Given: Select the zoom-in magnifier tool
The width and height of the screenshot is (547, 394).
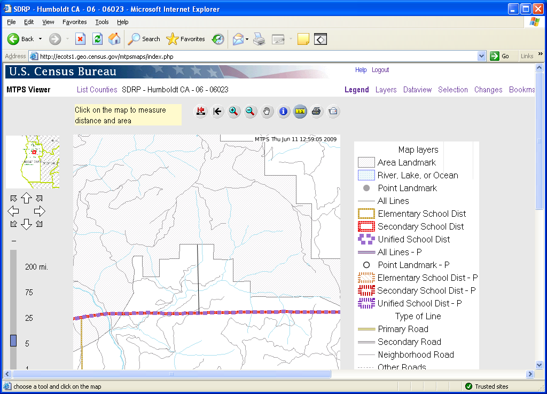Looking at the screenshot, I should (234, 111).
